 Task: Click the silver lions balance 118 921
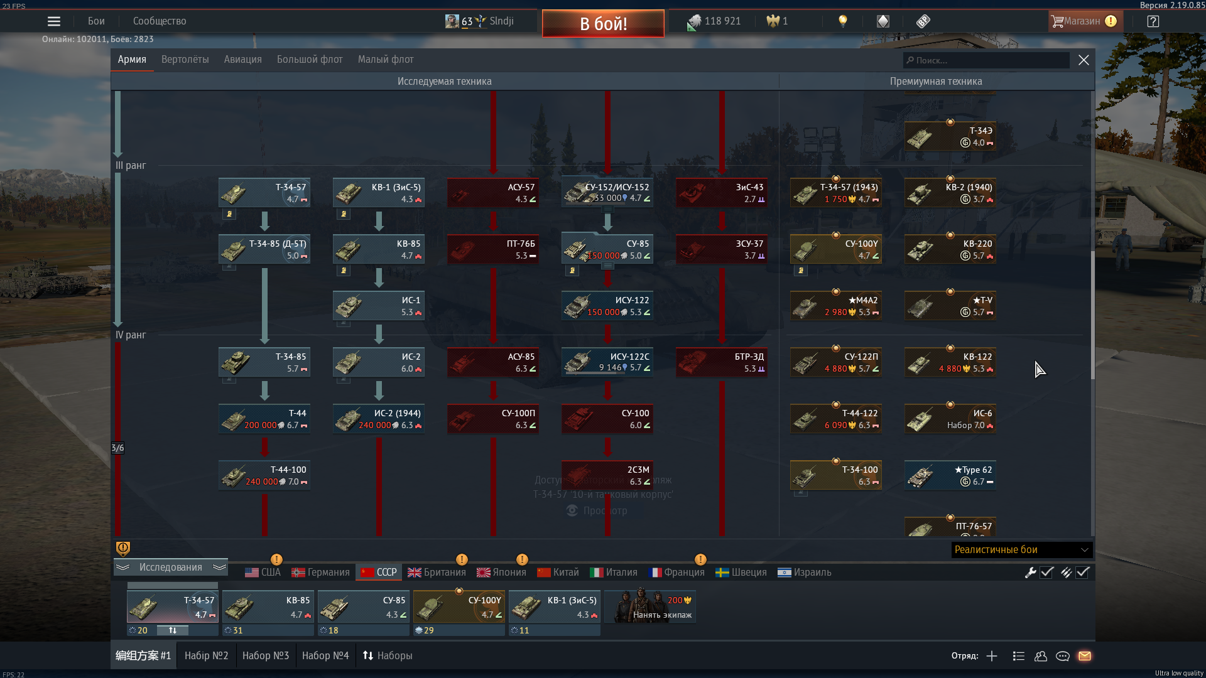714,21
